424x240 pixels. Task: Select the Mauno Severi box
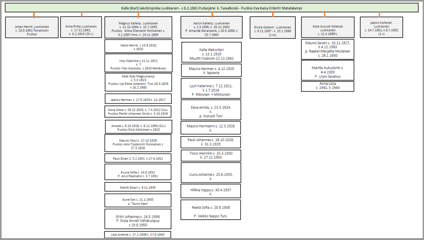point(328,49)
